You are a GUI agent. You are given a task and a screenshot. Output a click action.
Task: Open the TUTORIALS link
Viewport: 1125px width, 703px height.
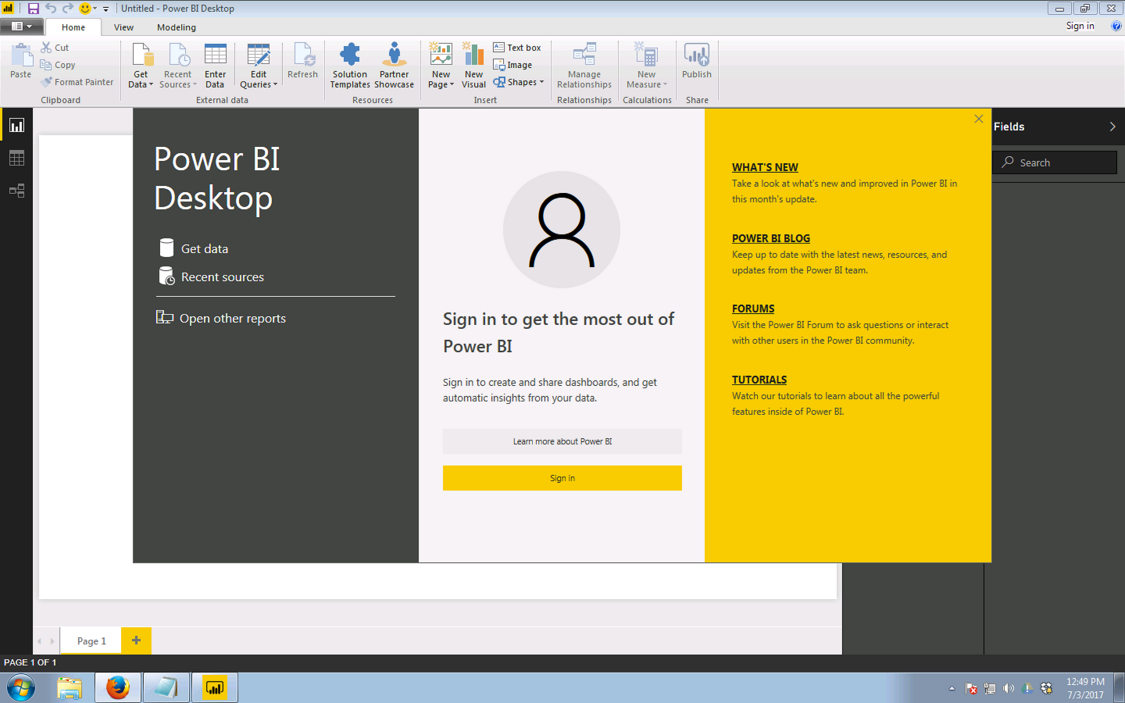(759, 379)
